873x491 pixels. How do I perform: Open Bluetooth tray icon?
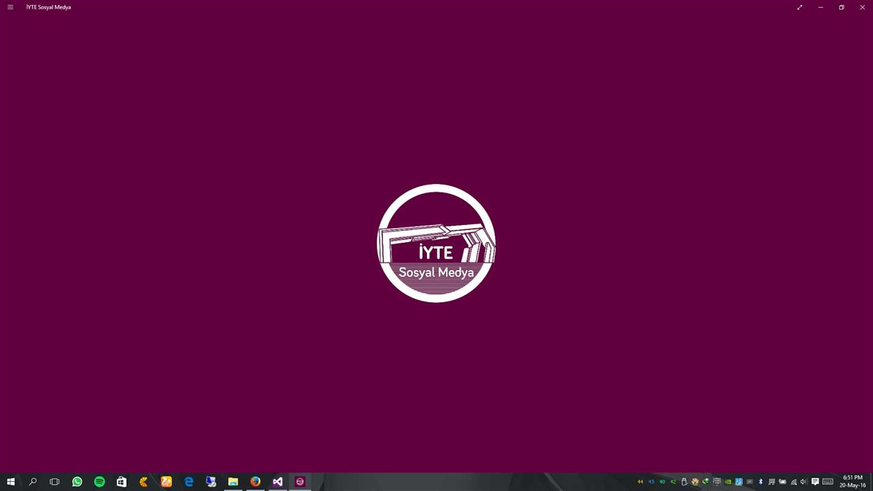(760, 482)
